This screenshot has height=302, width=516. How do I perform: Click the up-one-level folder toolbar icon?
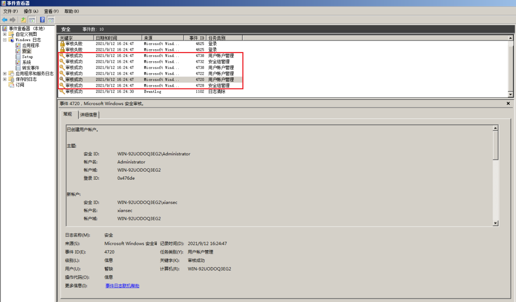23,20
